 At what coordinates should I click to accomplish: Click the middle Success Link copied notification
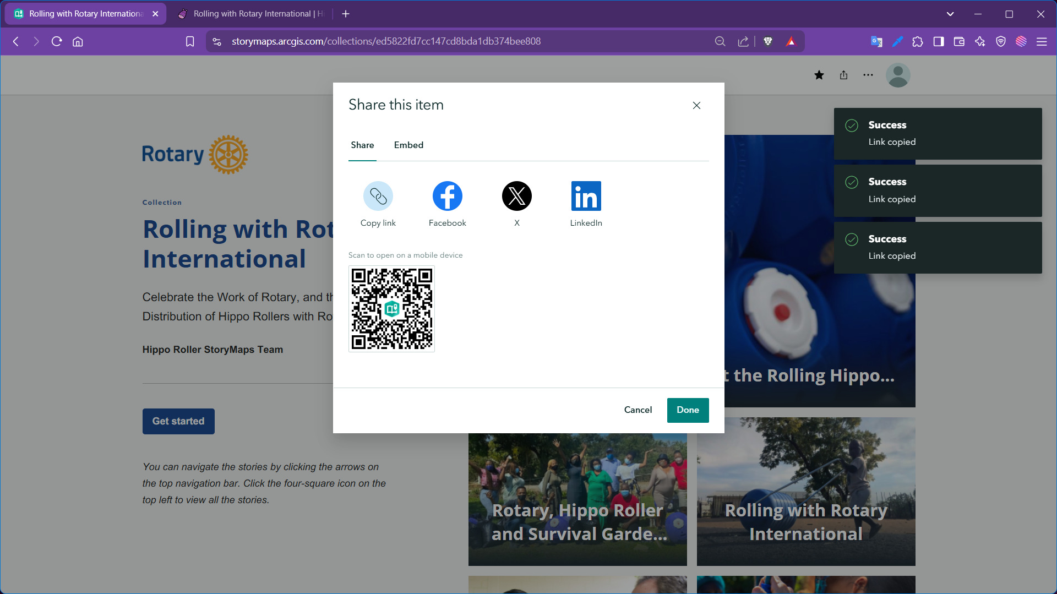pyautogui.click(x=938, y=190)
